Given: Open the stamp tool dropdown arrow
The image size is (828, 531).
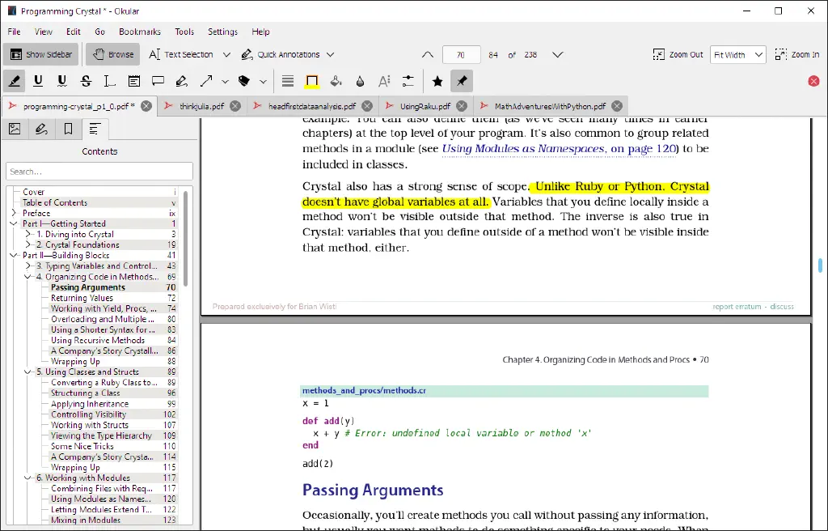Looking at the screenshot, I should coord(263,82).
